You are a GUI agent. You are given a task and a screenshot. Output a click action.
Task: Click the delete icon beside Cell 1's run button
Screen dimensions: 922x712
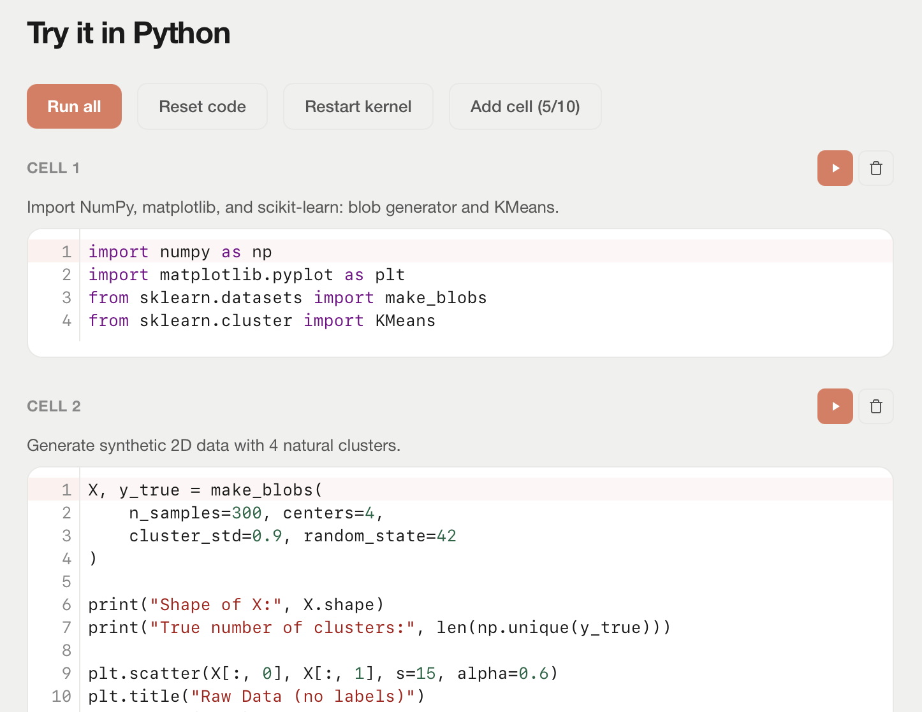pos(876,167)
